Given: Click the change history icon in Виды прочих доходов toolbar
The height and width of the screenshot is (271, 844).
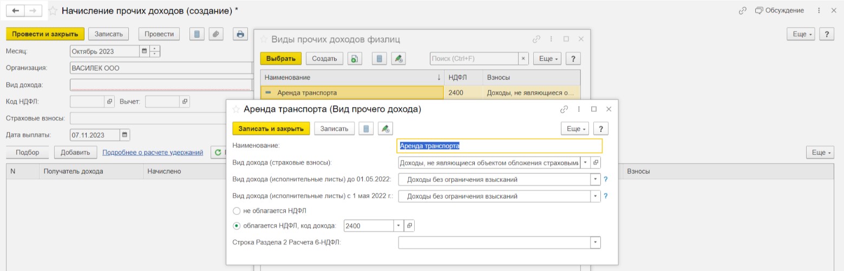Looking at the screenshot, I should pyautogui.click(x=398, y=59).
